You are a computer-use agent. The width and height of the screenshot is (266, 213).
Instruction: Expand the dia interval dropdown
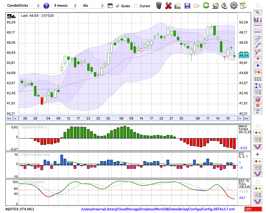[x=93, y=6]
